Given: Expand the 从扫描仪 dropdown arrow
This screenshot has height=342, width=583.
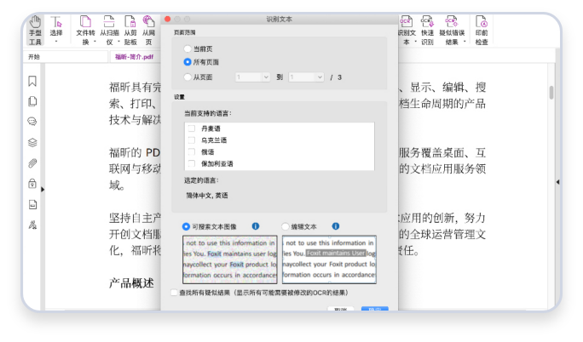Looking at the screenshot, I should pos(118,42).
